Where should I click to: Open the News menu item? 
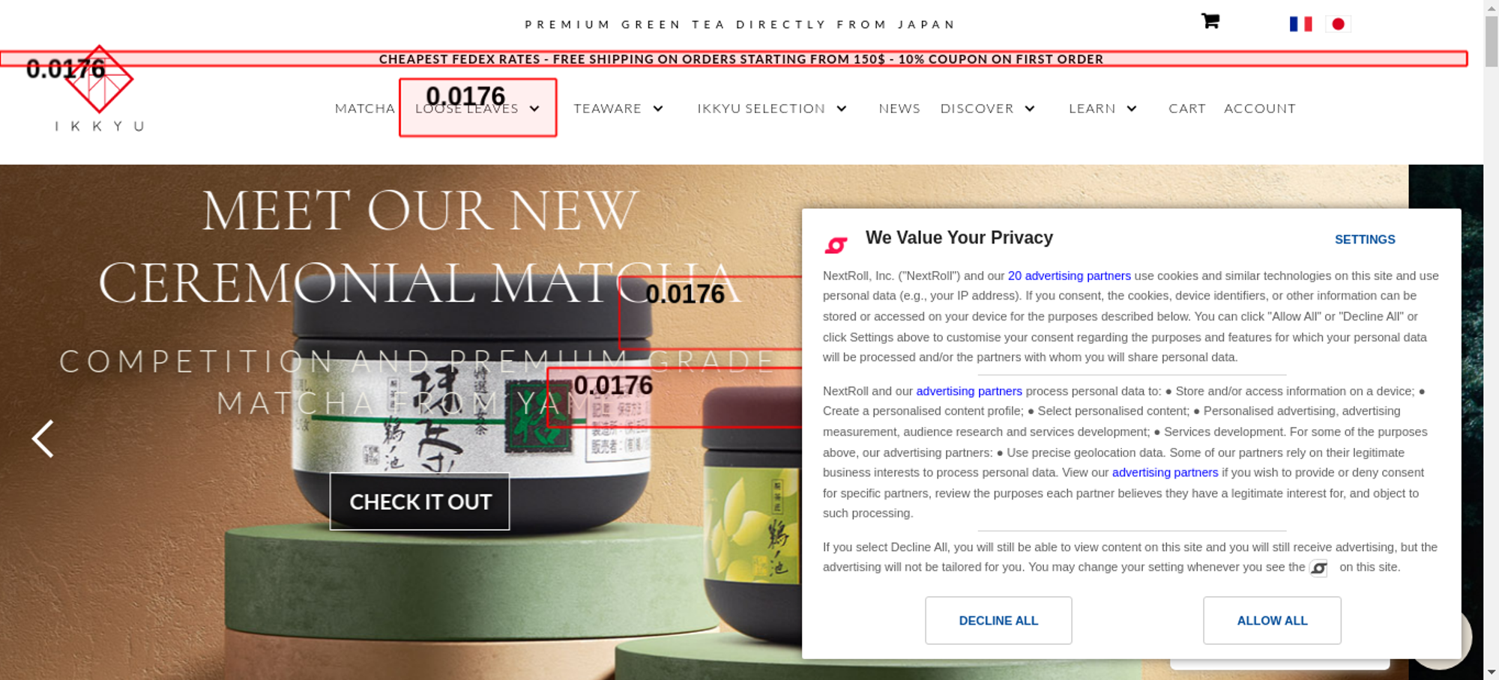[x=899, y=109]
